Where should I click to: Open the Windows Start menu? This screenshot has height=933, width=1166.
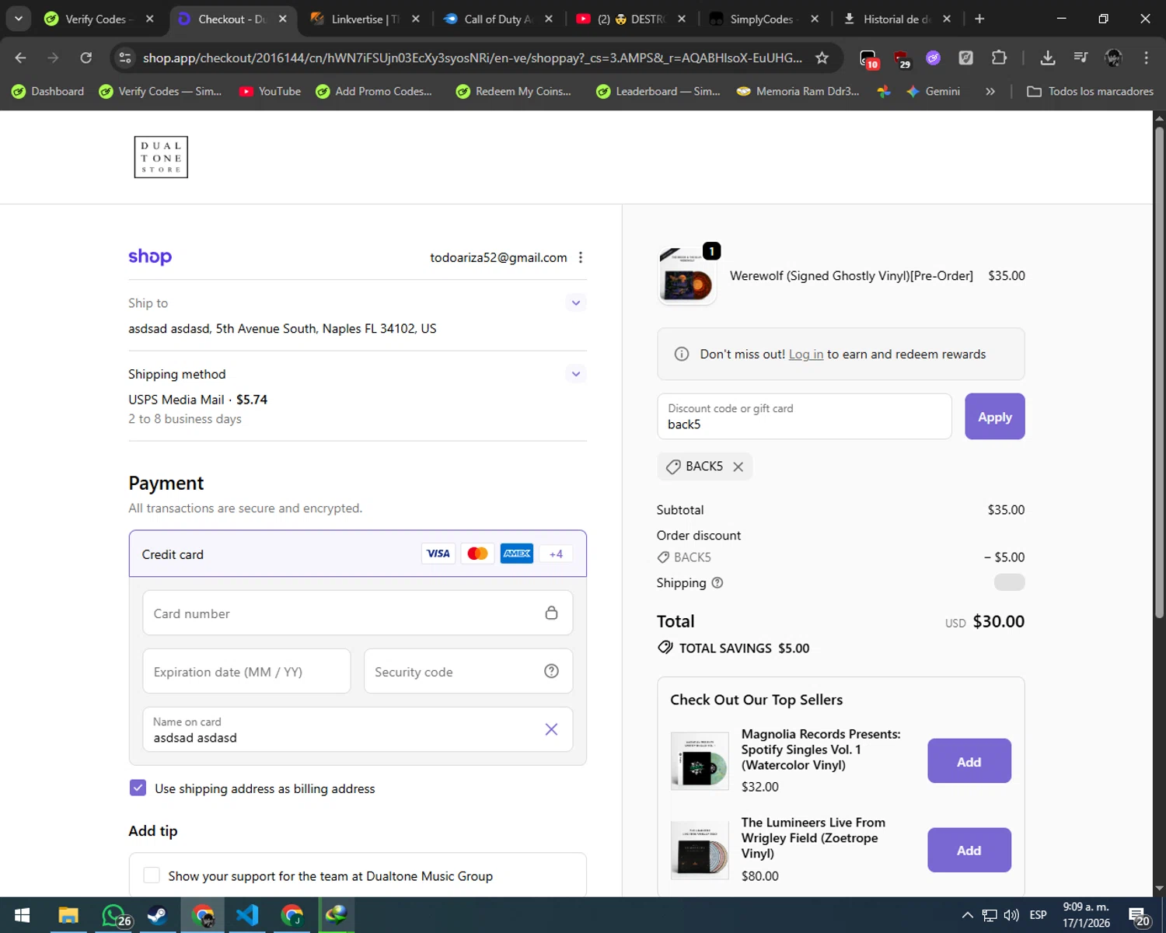tap(22, 915)
